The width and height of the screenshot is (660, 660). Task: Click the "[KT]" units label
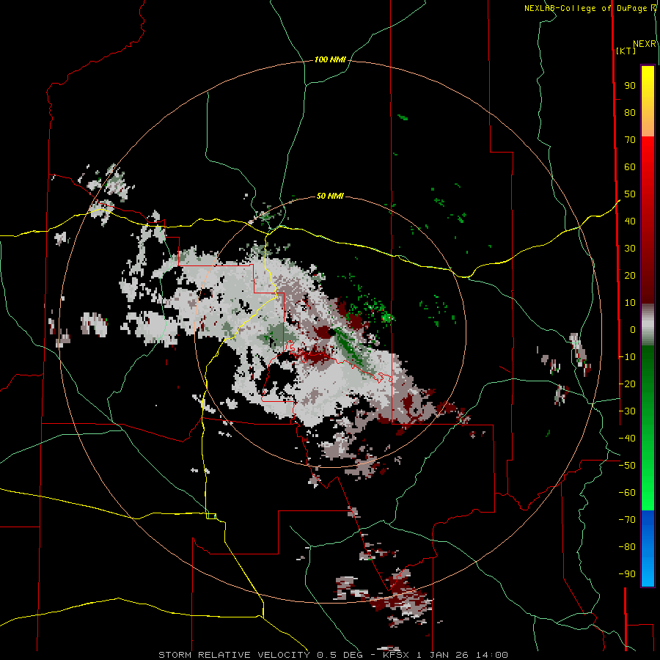(626, 51)
